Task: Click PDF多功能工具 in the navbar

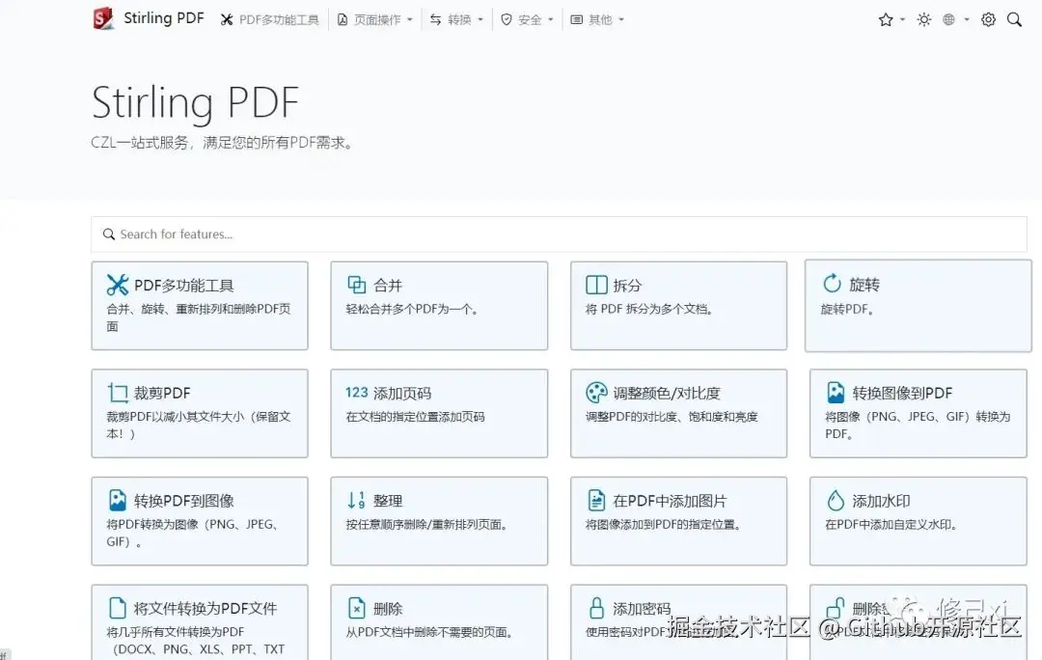Action: [270, 20]
